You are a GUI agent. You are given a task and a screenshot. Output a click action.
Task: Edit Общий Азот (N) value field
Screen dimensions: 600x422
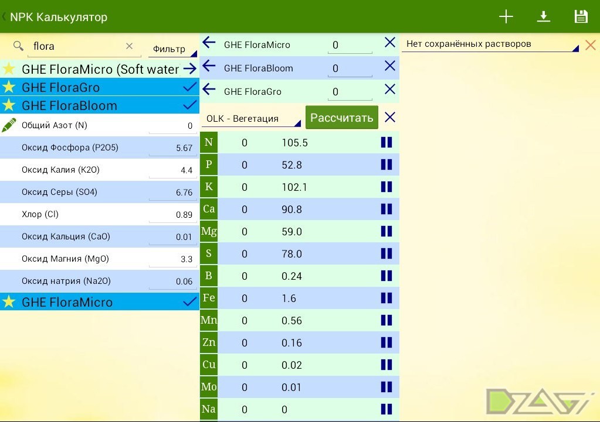point(172,126)
